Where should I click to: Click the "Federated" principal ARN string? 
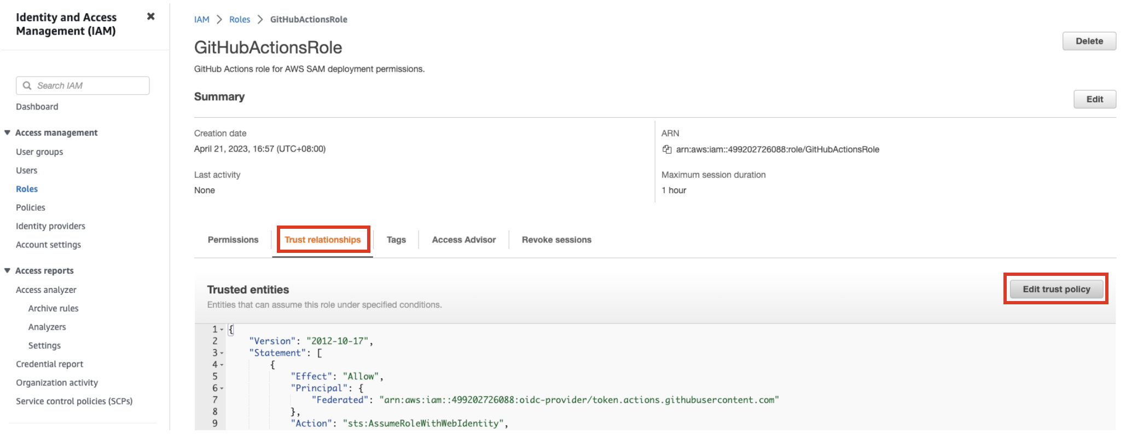[x=579, y=400]
